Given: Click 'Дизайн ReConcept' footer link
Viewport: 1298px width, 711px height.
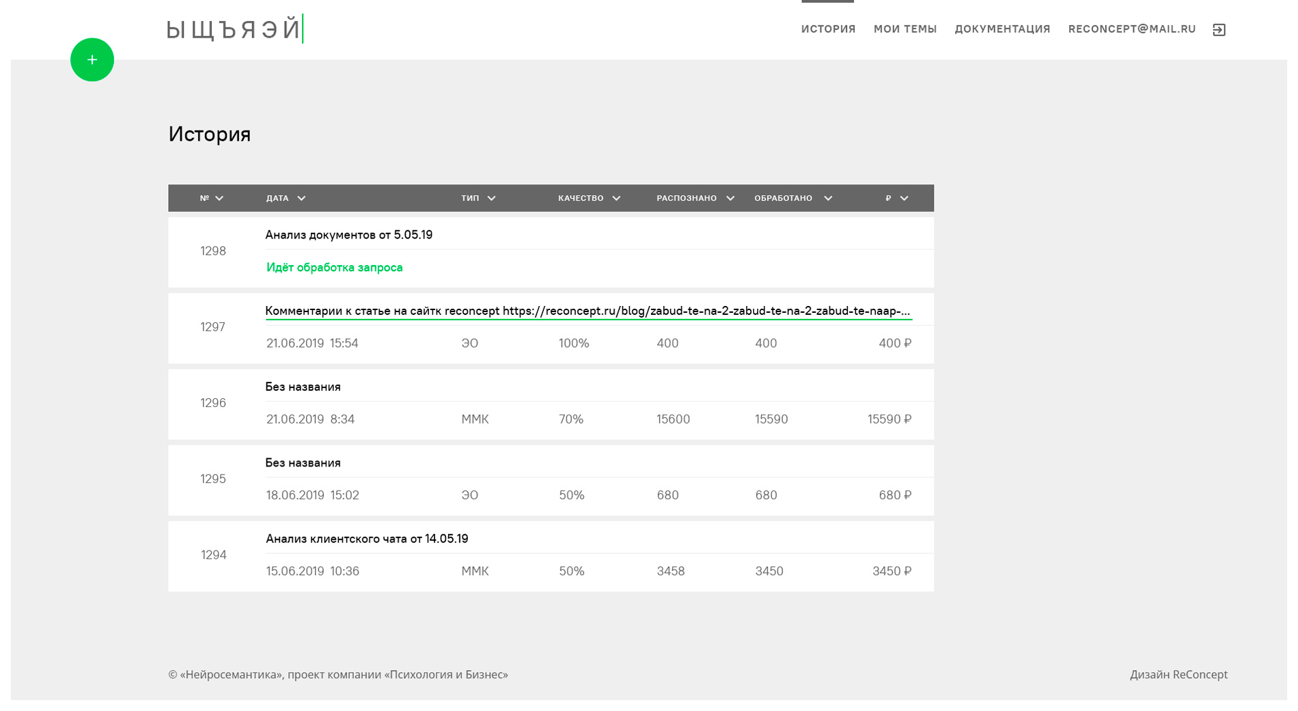Looking at the screenshot, I should tap(1178, 675).
